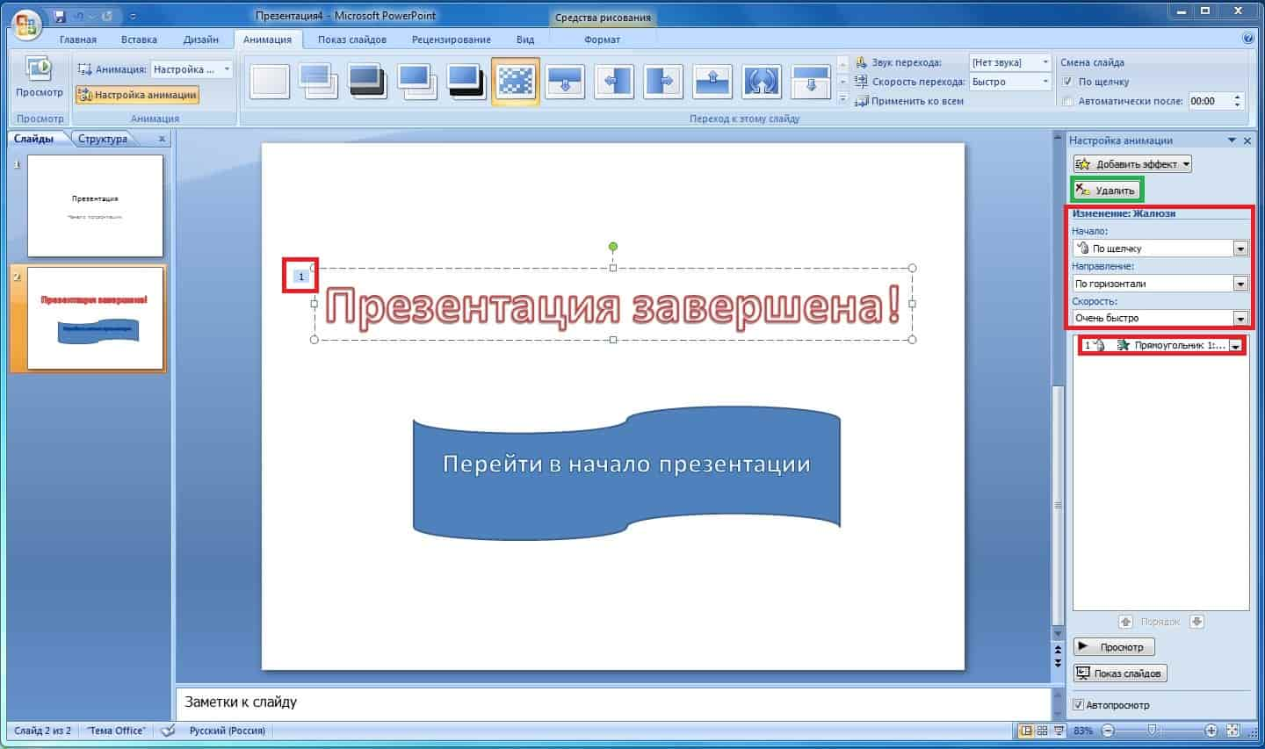The height and width of the screenshot is (749, 1265).
Task: Open Прямоугольник 1 effect options arrow
Action: tap(1236, 347)
